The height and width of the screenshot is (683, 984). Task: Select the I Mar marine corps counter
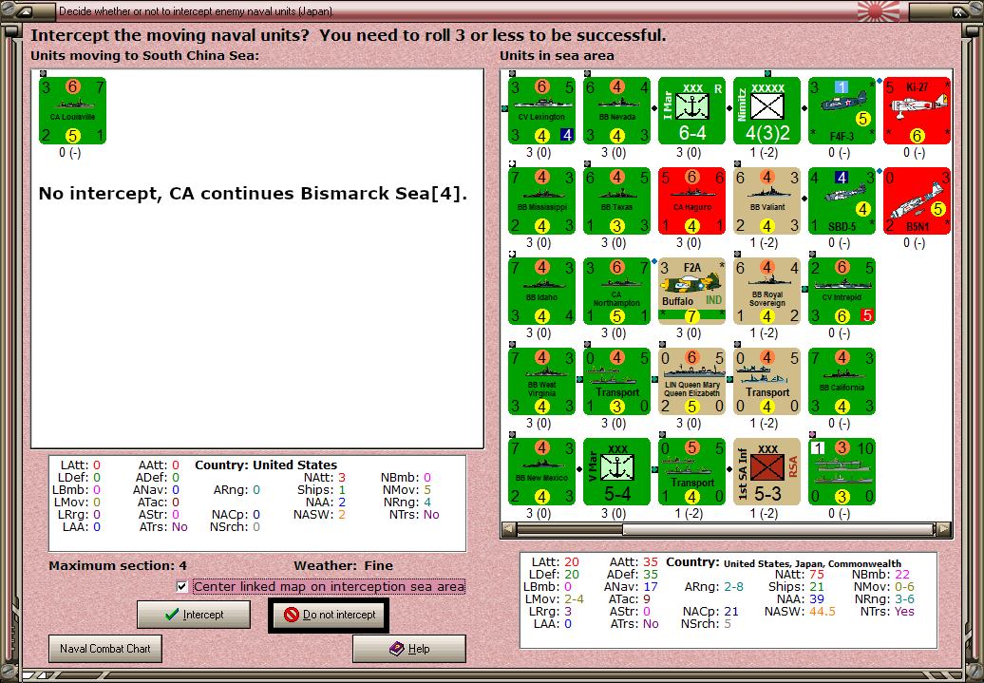click(x=692, y=110)
